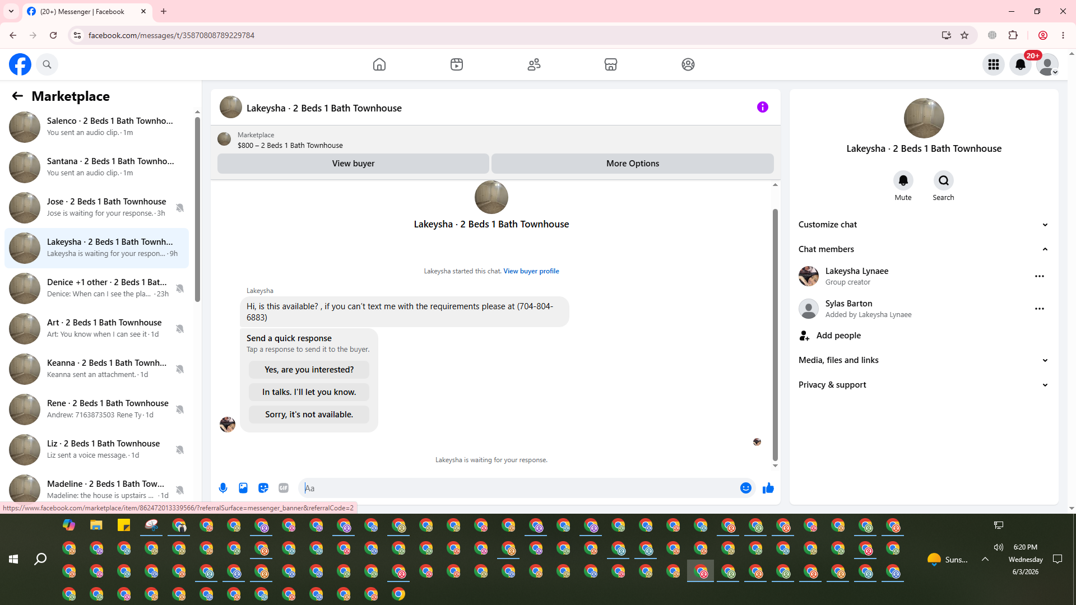Toggle muted bell on Art chat
Image resolution: width=1076 pixels, height=605 pixels.
[180, 329]
